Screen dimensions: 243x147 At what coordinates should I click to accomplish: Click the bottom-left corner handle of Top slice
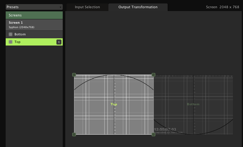tap(74, 134)
